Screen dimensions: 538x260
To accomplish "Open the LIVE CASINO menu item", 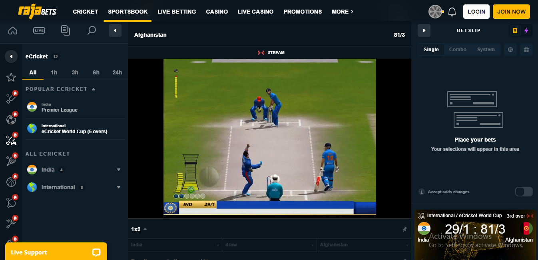I will click(x=255, y=12).
